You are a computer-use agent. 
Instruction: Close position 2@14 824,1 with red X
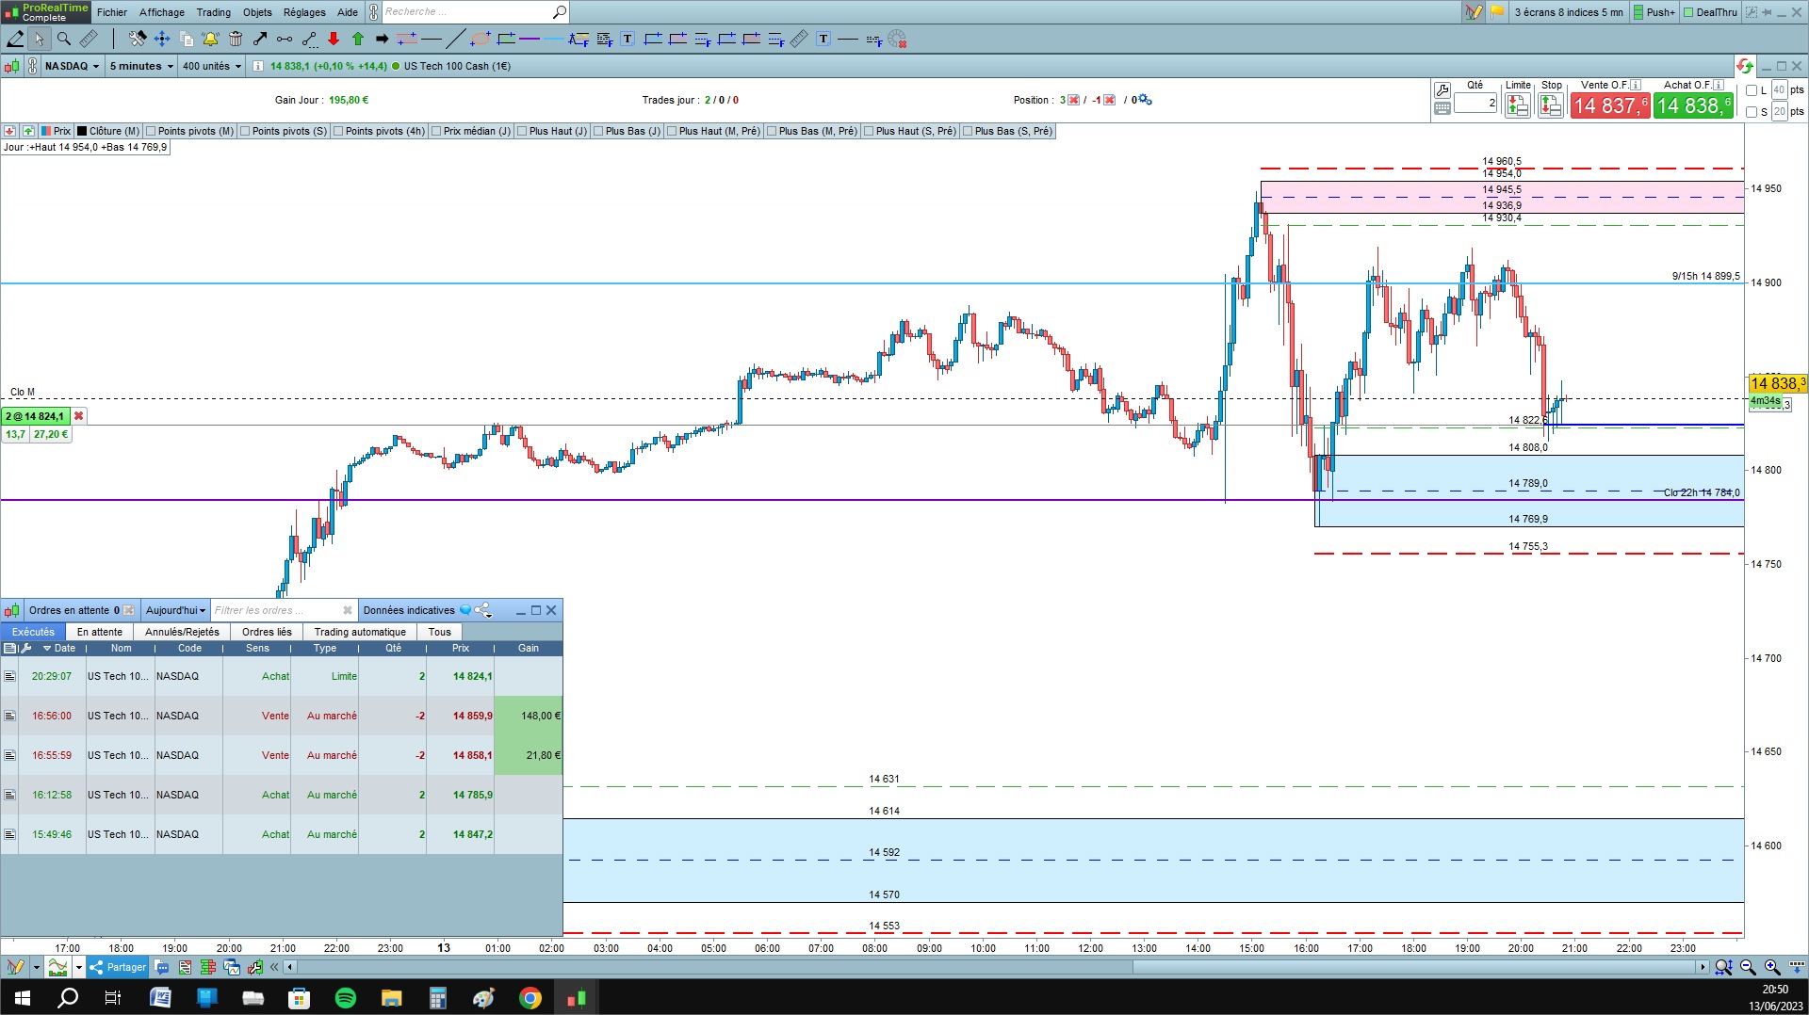(79, 416)
